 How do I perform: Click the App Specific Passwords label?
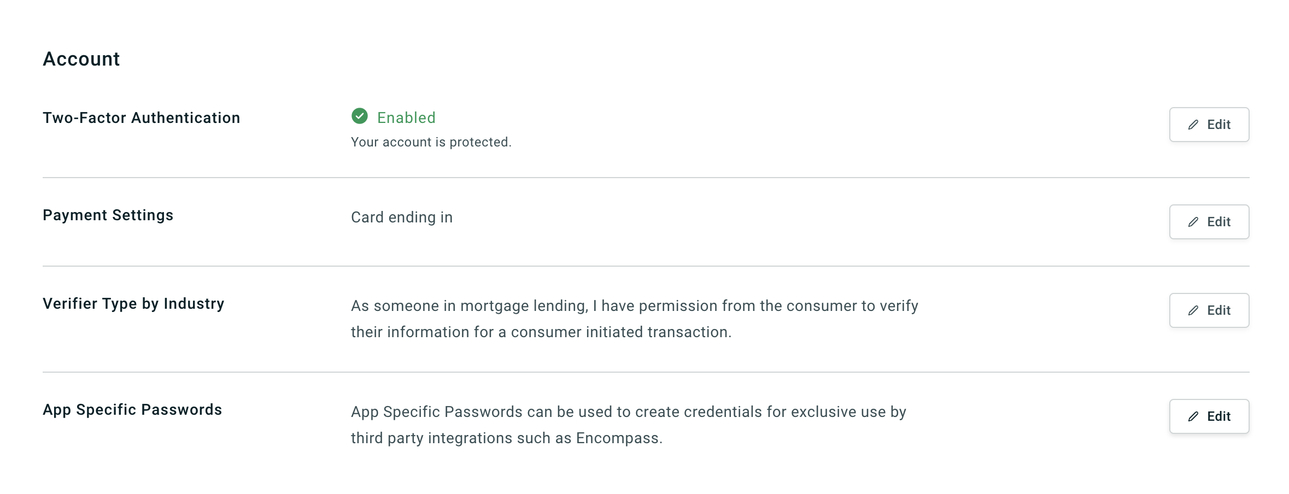pyautogui.click(x=133, y=410)
